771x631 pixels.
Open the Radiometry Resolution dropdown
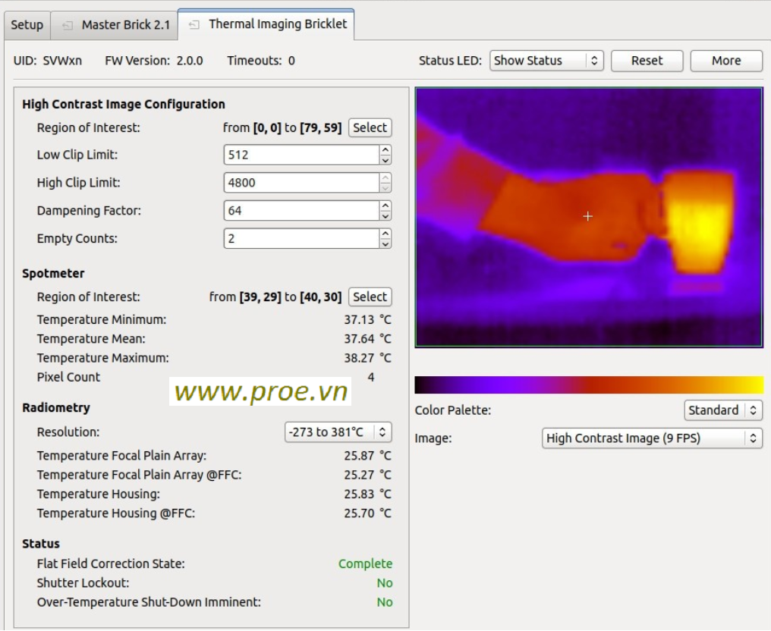click(338, 432)
